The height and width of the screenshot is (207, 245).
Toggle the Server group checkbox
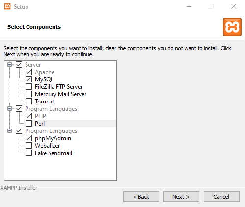coord(19,65)
